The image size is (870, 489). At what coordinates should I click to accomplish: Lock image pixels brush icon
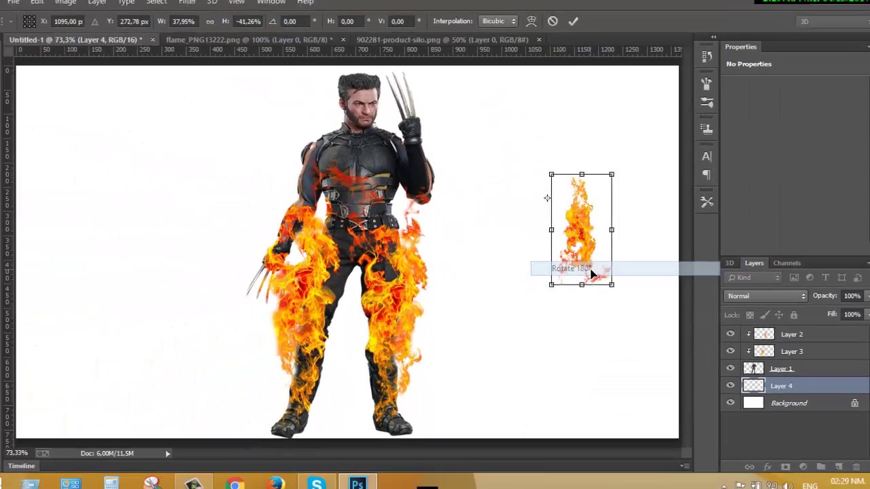click(x=765, y=314)
